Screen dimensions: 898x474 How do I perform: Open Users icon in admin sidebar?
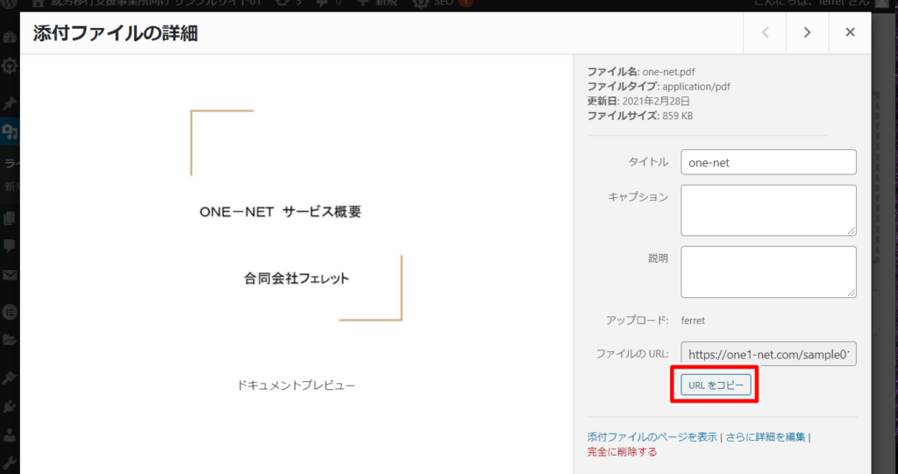click(x=10, y=434)
